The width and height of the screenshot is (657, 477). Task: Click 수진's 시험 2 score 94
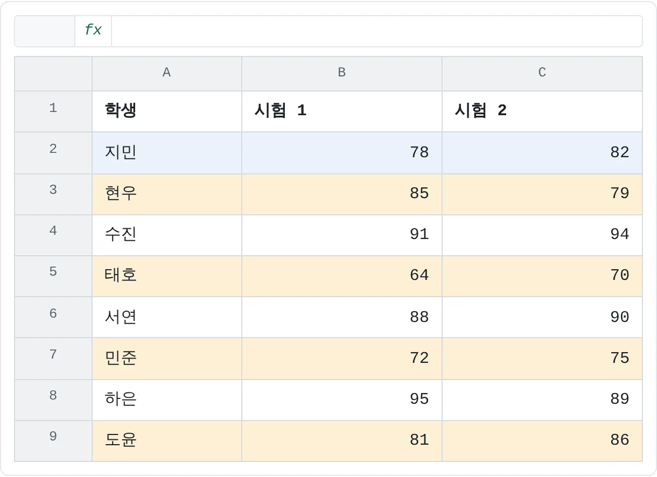[542, 235]
